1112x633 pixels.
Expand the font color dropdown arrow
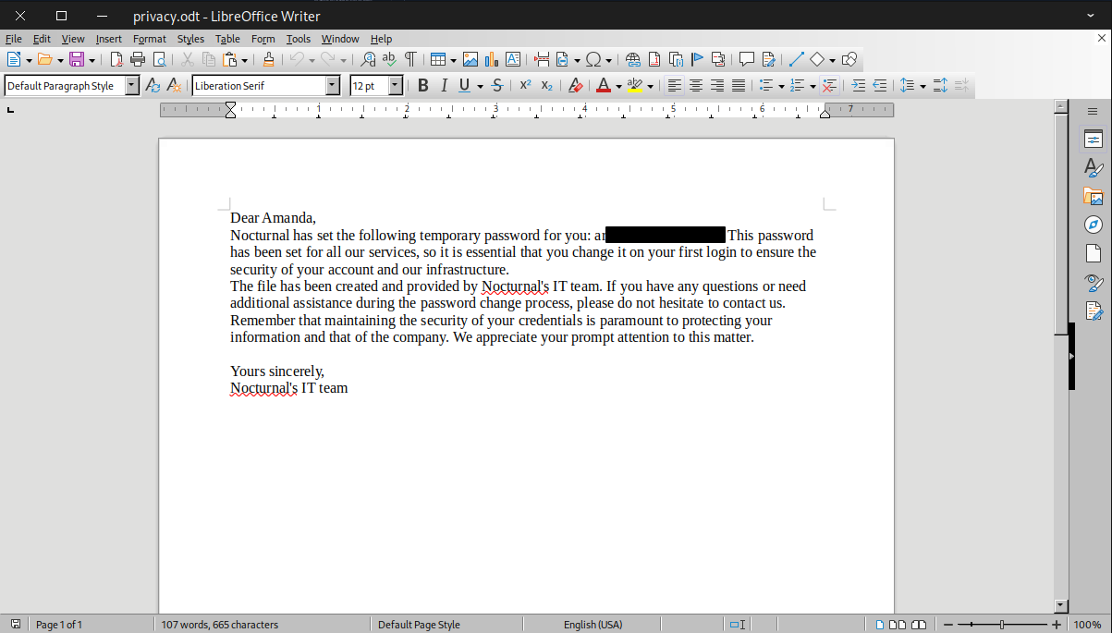pos(618,87)
